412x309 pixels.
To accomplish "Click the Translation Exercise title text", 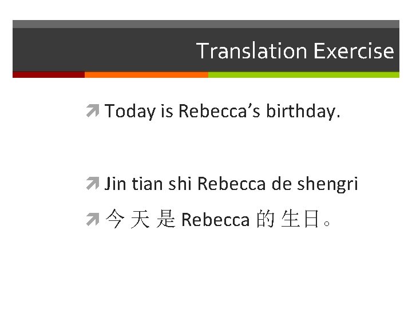I will pyautogui.click(x=295, y=51).
